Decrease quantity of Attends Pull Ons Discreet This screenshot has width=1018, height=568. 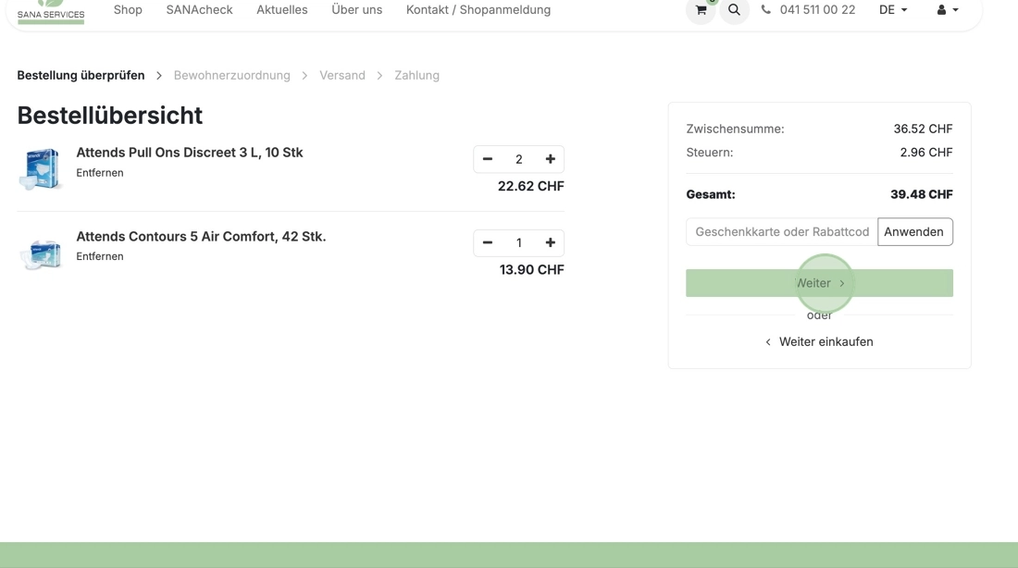click(488, 159)
